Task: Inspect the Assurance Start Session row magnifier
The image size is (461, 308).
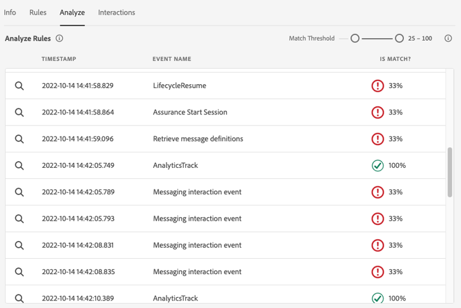Action: click(20, 113)
